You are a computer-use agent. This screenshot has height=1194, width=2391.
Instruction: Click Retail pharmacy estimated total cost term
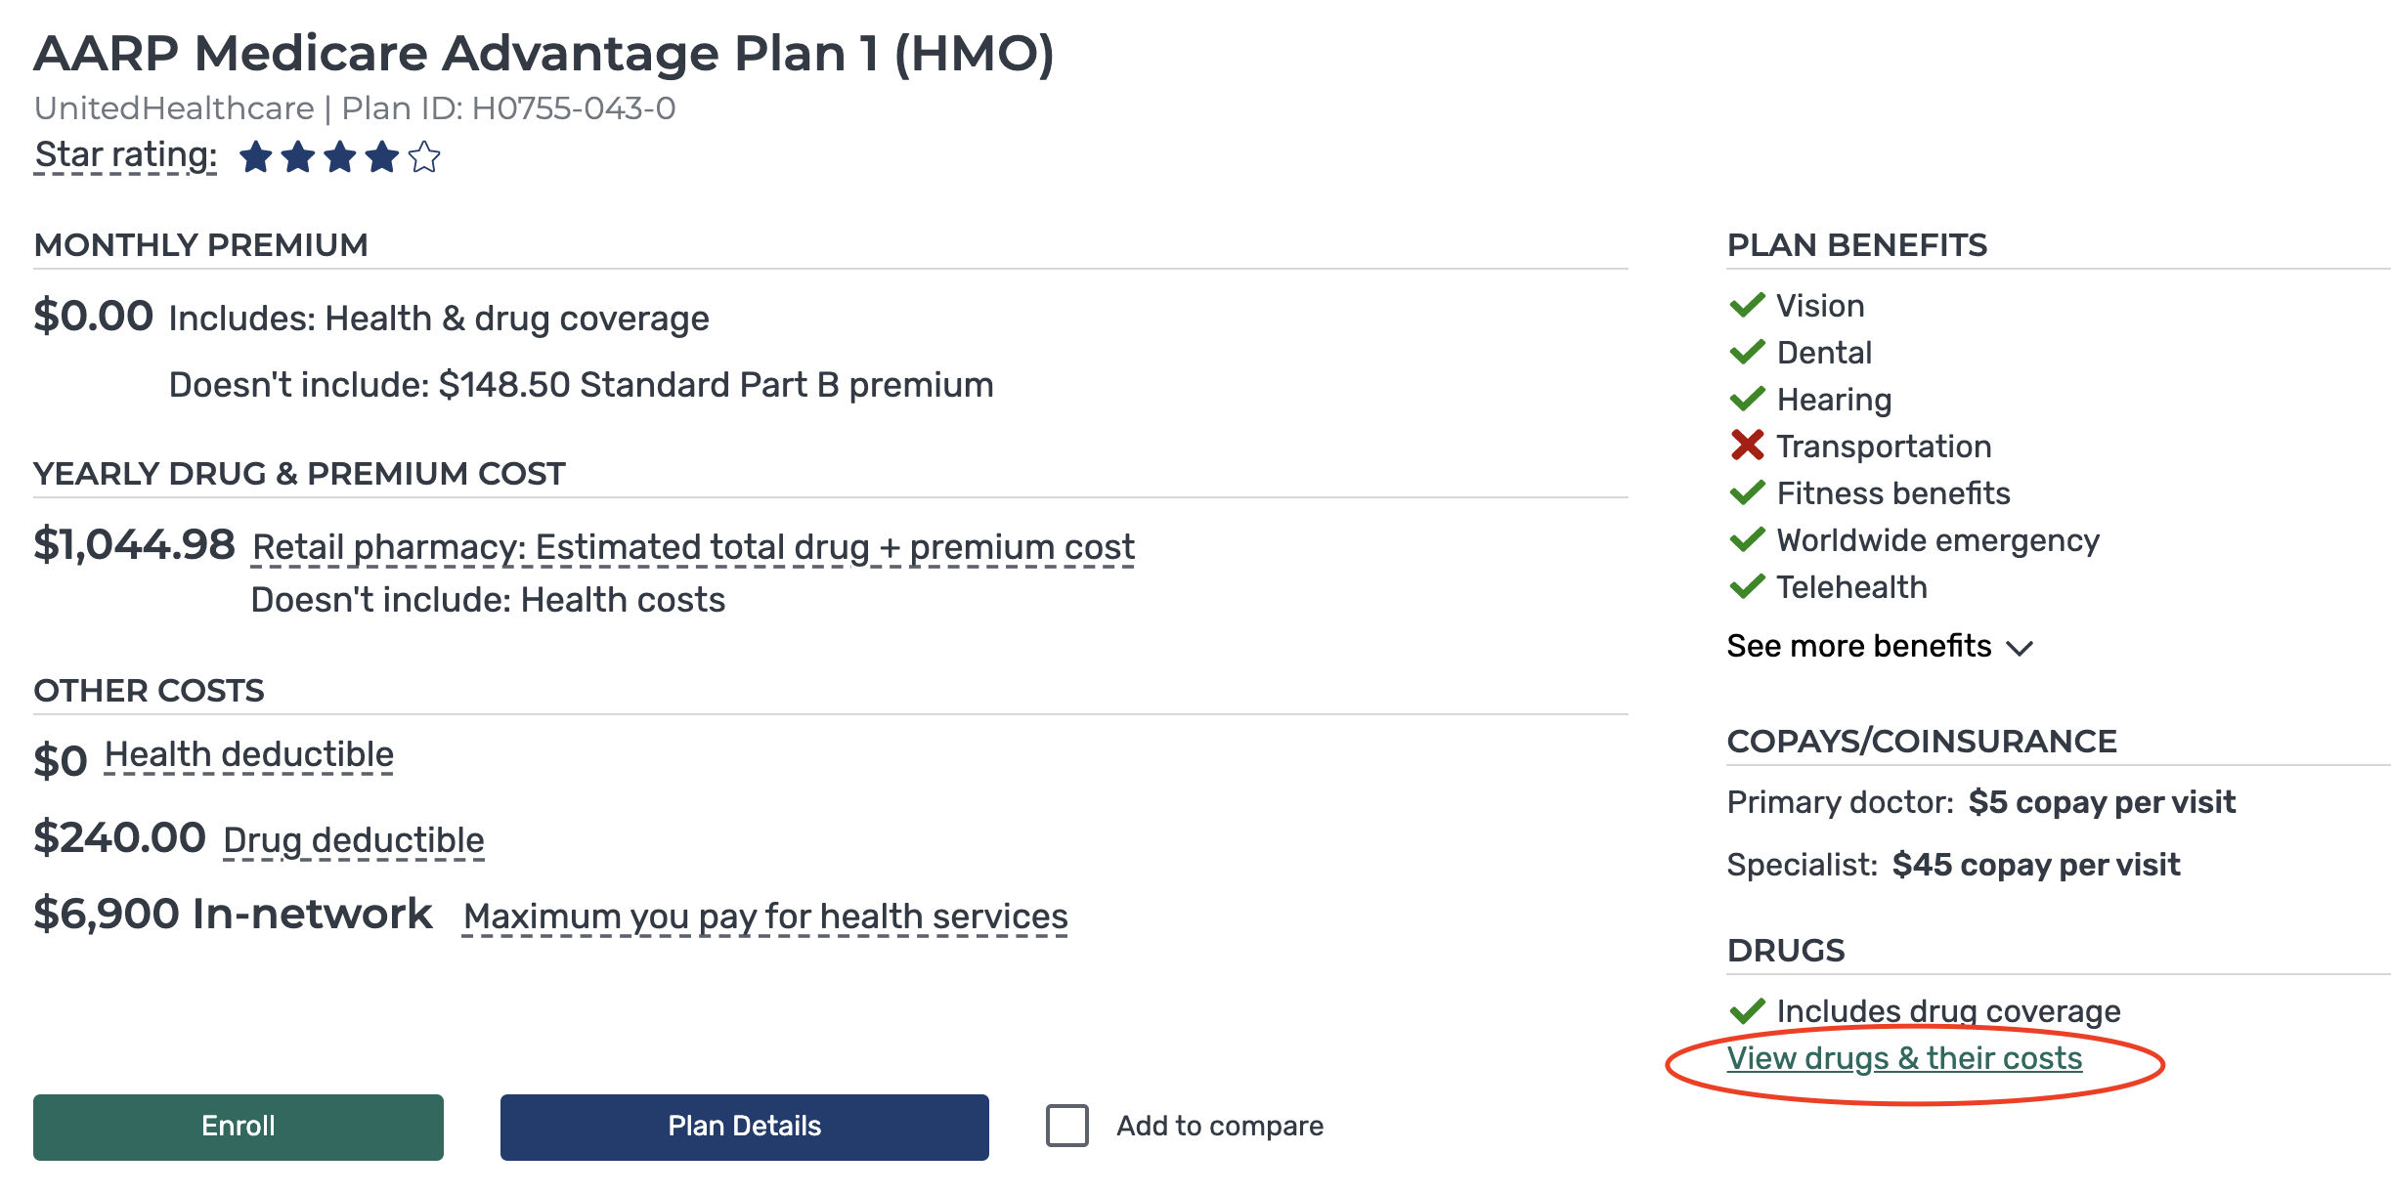[x=693, y=547]
